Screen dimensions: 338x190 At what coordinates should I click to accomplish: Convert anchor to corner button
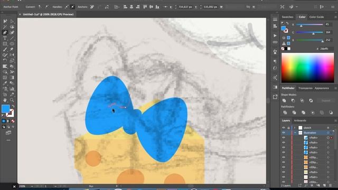click(x=40, y=7)
